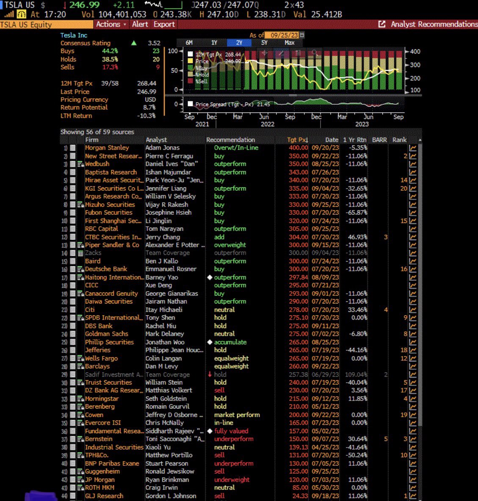Activate the chart zoom magnifier tool
This screenshot has height=501, width=478.
(x=315, y=53)
